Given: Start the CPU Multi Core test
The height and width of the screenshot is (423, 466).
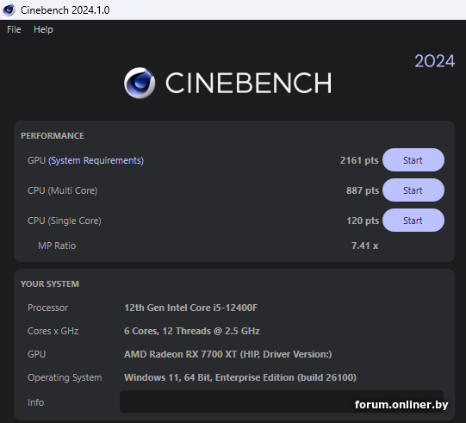Looking at the screenshot, I should (x=413, y=190).
